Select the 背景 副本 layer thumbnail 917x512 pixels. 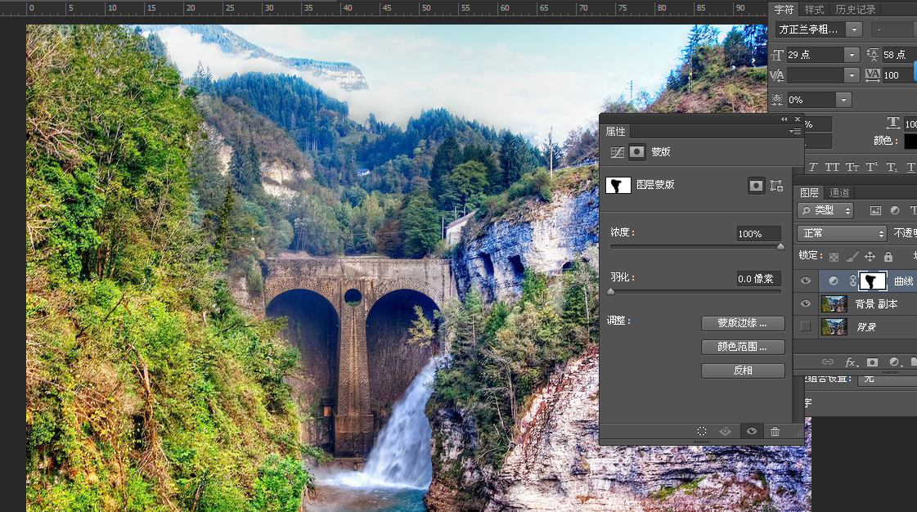(834, 303)
